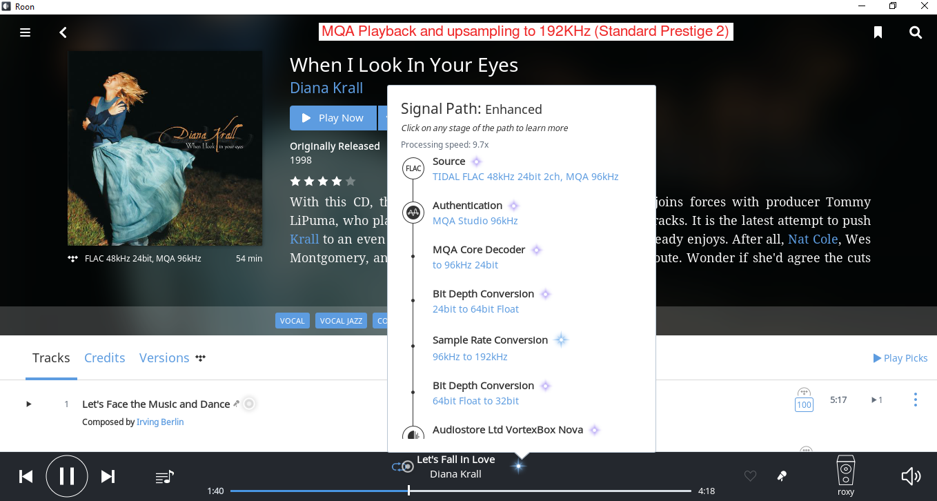The height and width of the screenshot is (501, 937).
Task: Click the Diana Krall album cover thumbnail
Action: click(165, 148)
